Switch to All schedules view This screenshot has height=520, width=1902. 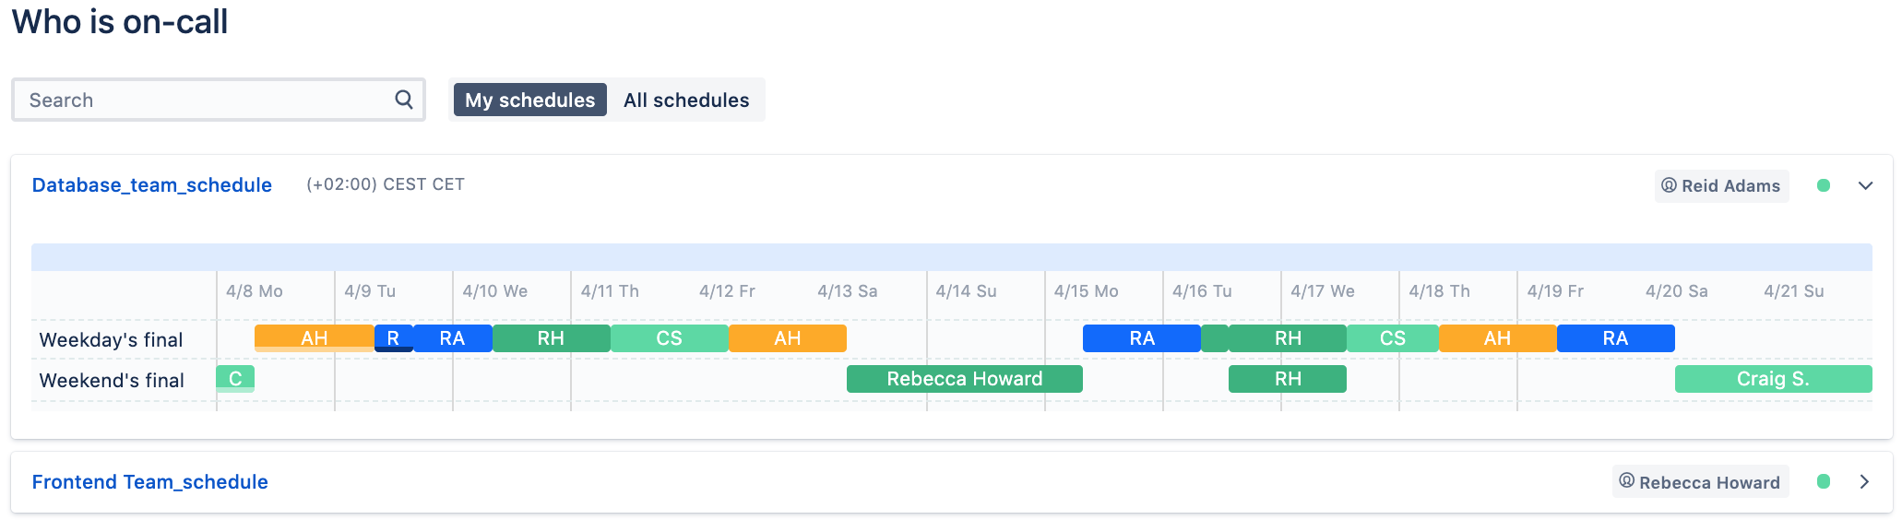[685, 100]
